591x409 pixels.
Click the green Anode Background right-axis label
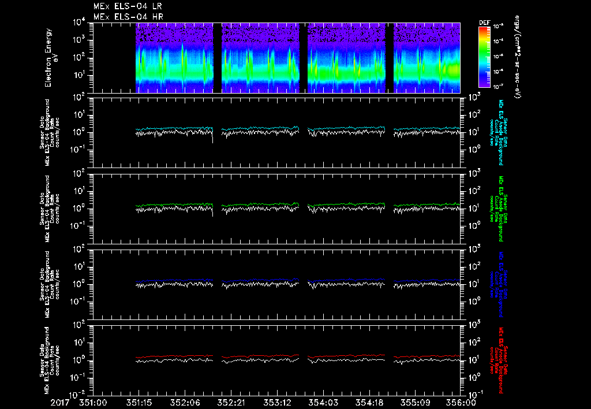point(498,209)
